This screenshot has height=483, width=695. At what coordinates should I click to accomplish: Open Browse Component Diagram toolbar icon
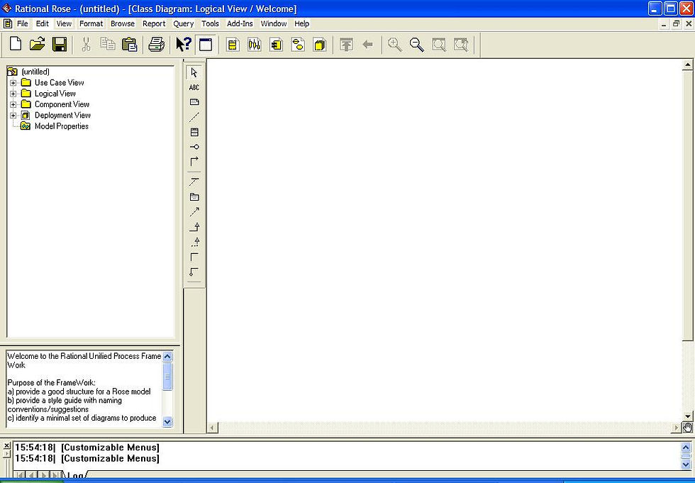276,44
